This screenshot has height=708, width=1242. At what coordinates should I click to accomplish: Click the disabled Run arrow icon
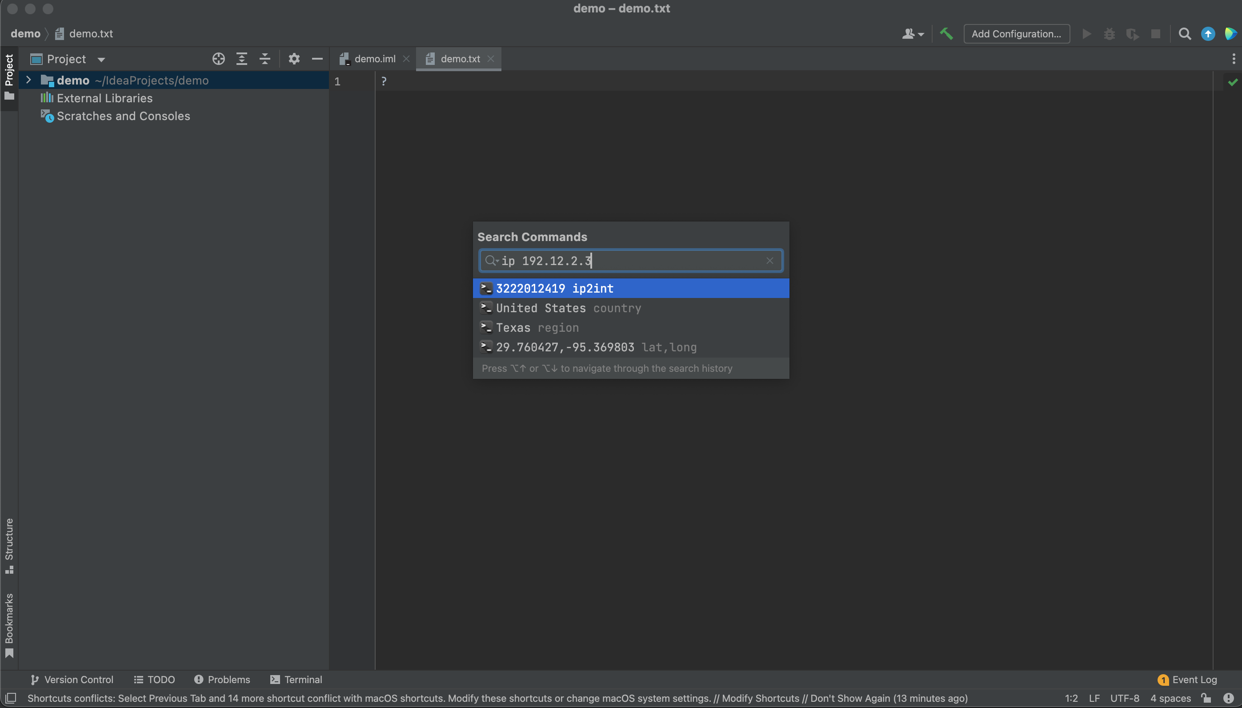(1086, 33)
